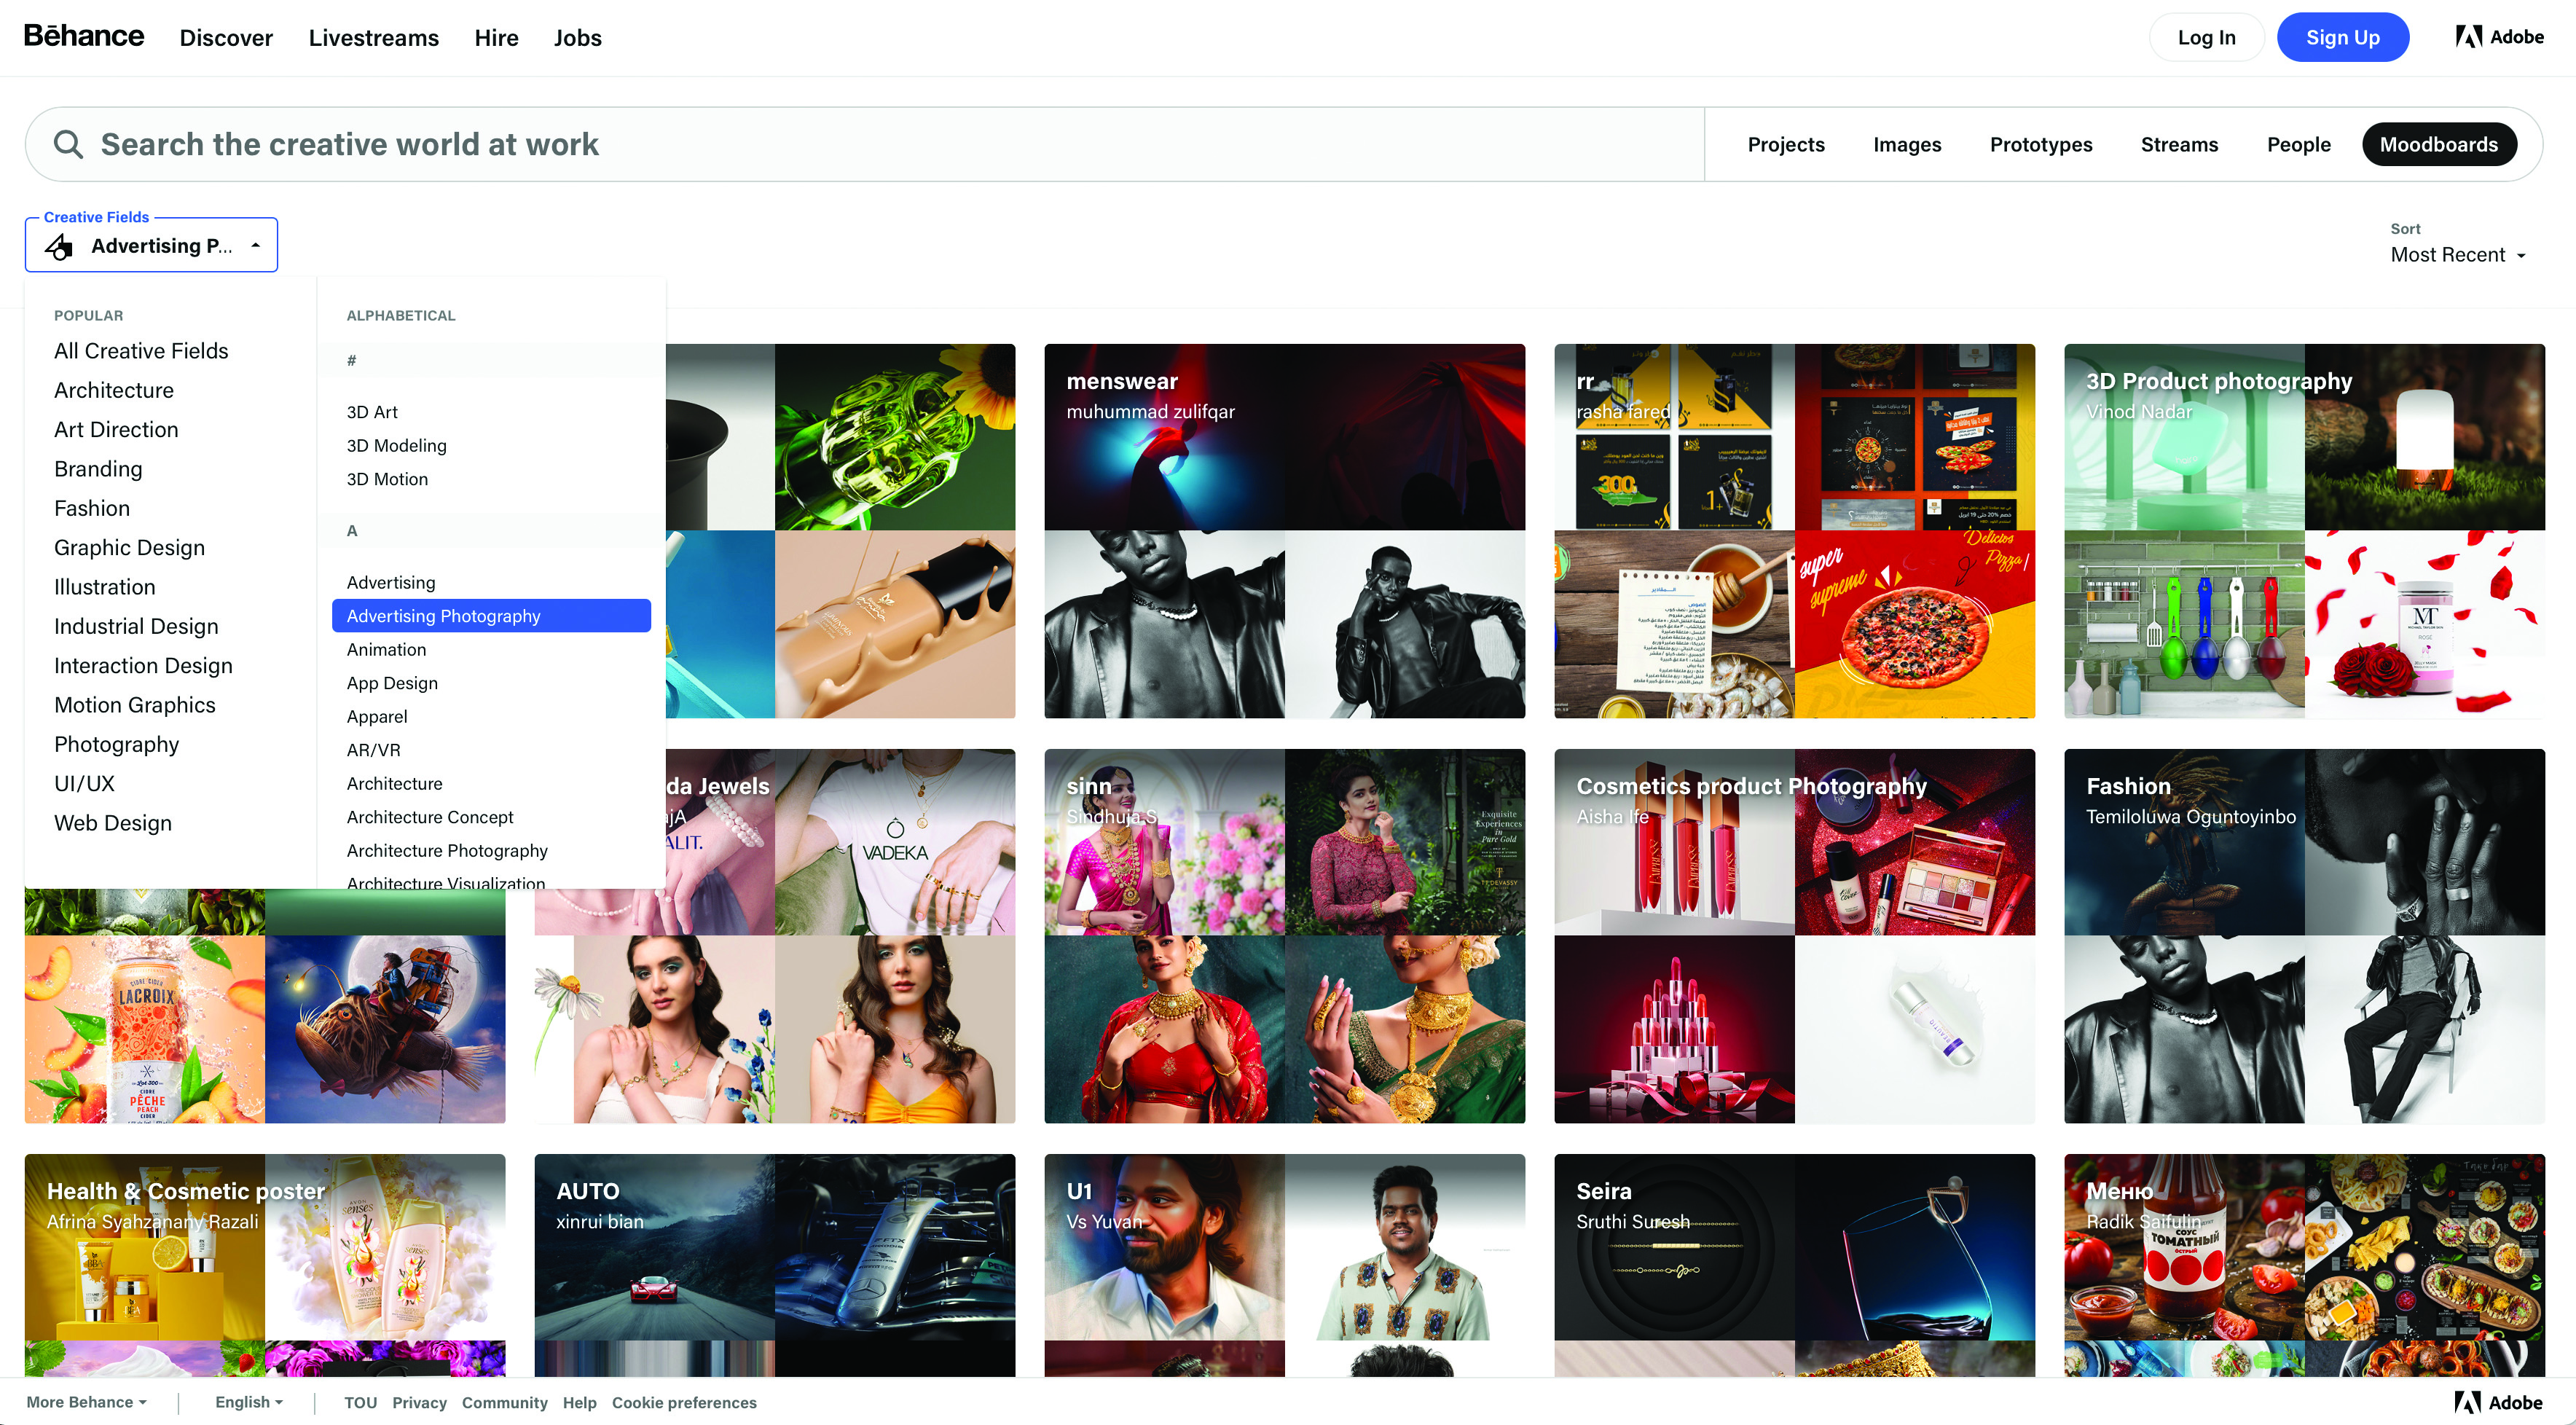The height and width of the screenshot is (1425, 2576).
Task: Open the rr moodboard by rasha fared
Action: (1794, 531)
